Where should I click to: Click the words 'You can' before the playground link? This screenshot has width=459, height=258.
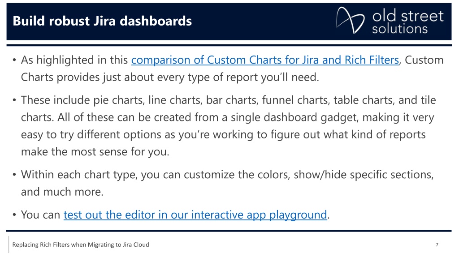point(40,215)
